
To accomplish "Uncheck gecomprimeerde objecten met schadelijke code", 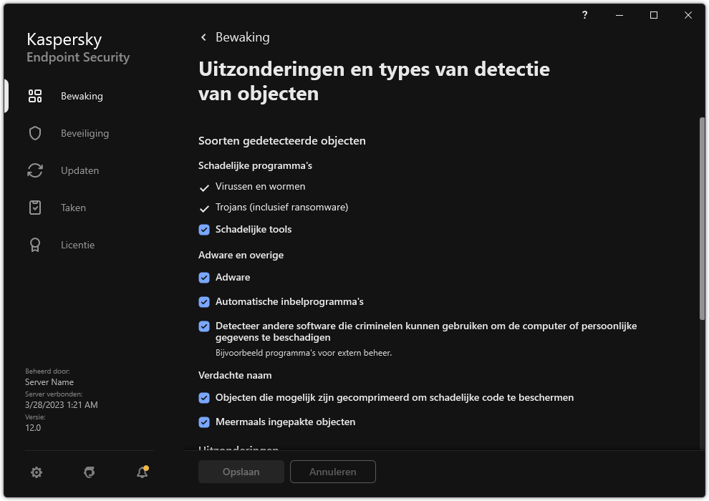I will (x=204, y=397).
